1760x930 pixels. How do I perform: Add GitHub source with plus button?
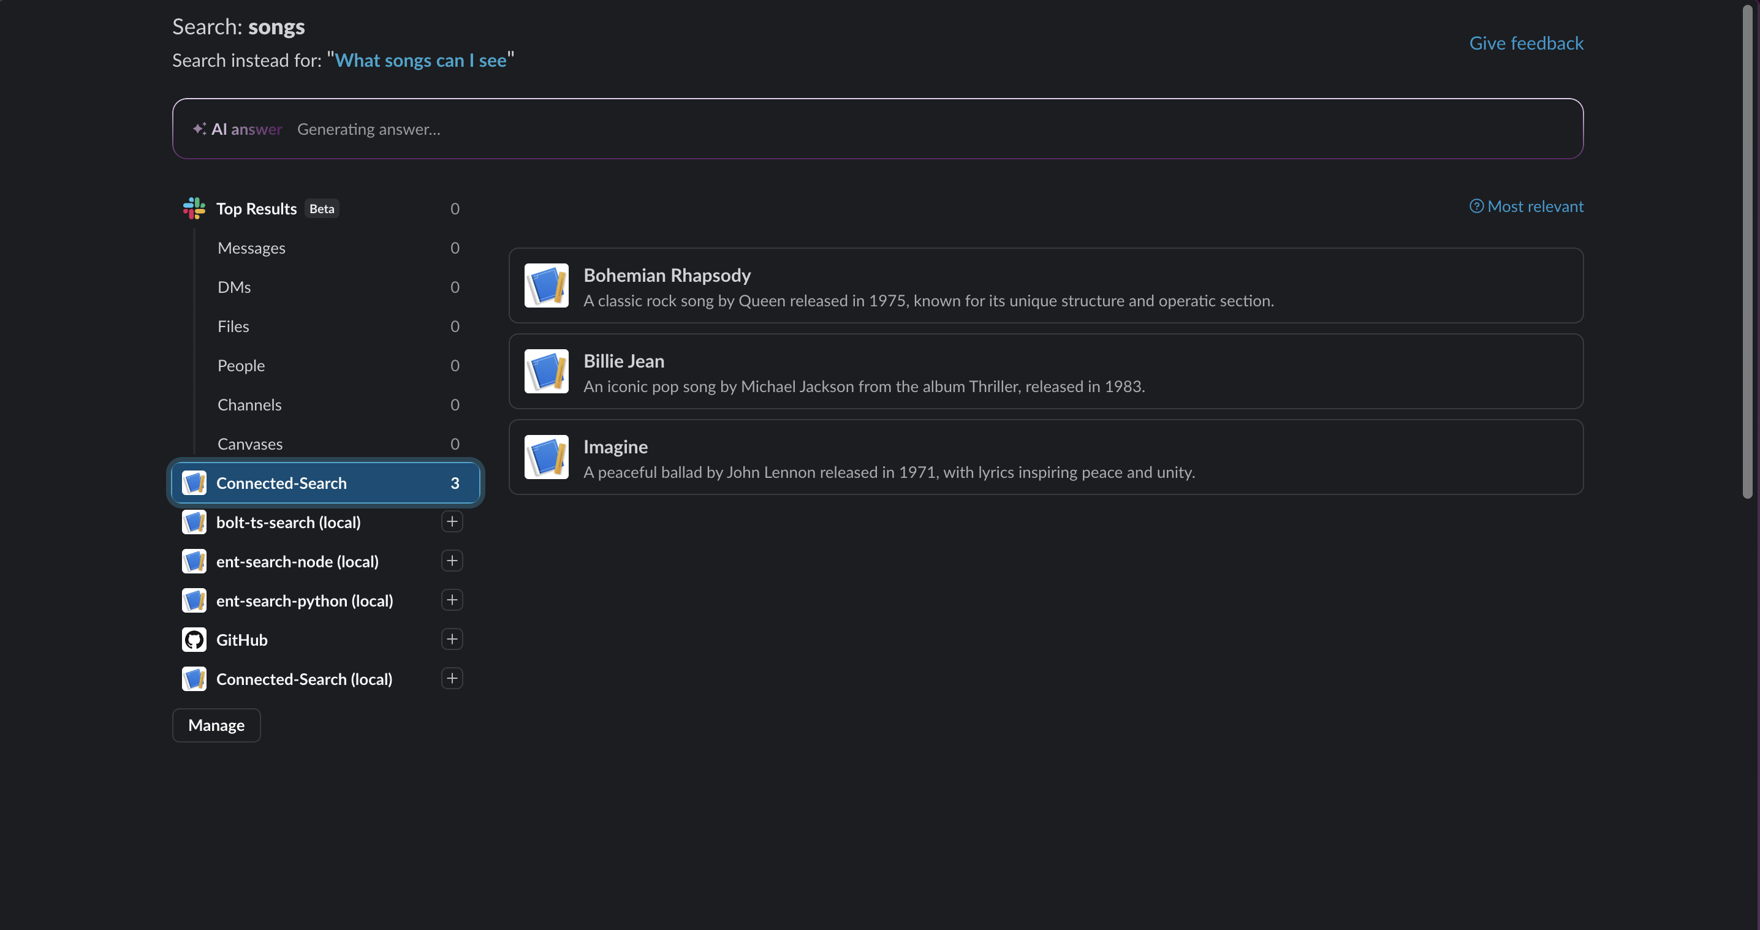pos(452,639)
